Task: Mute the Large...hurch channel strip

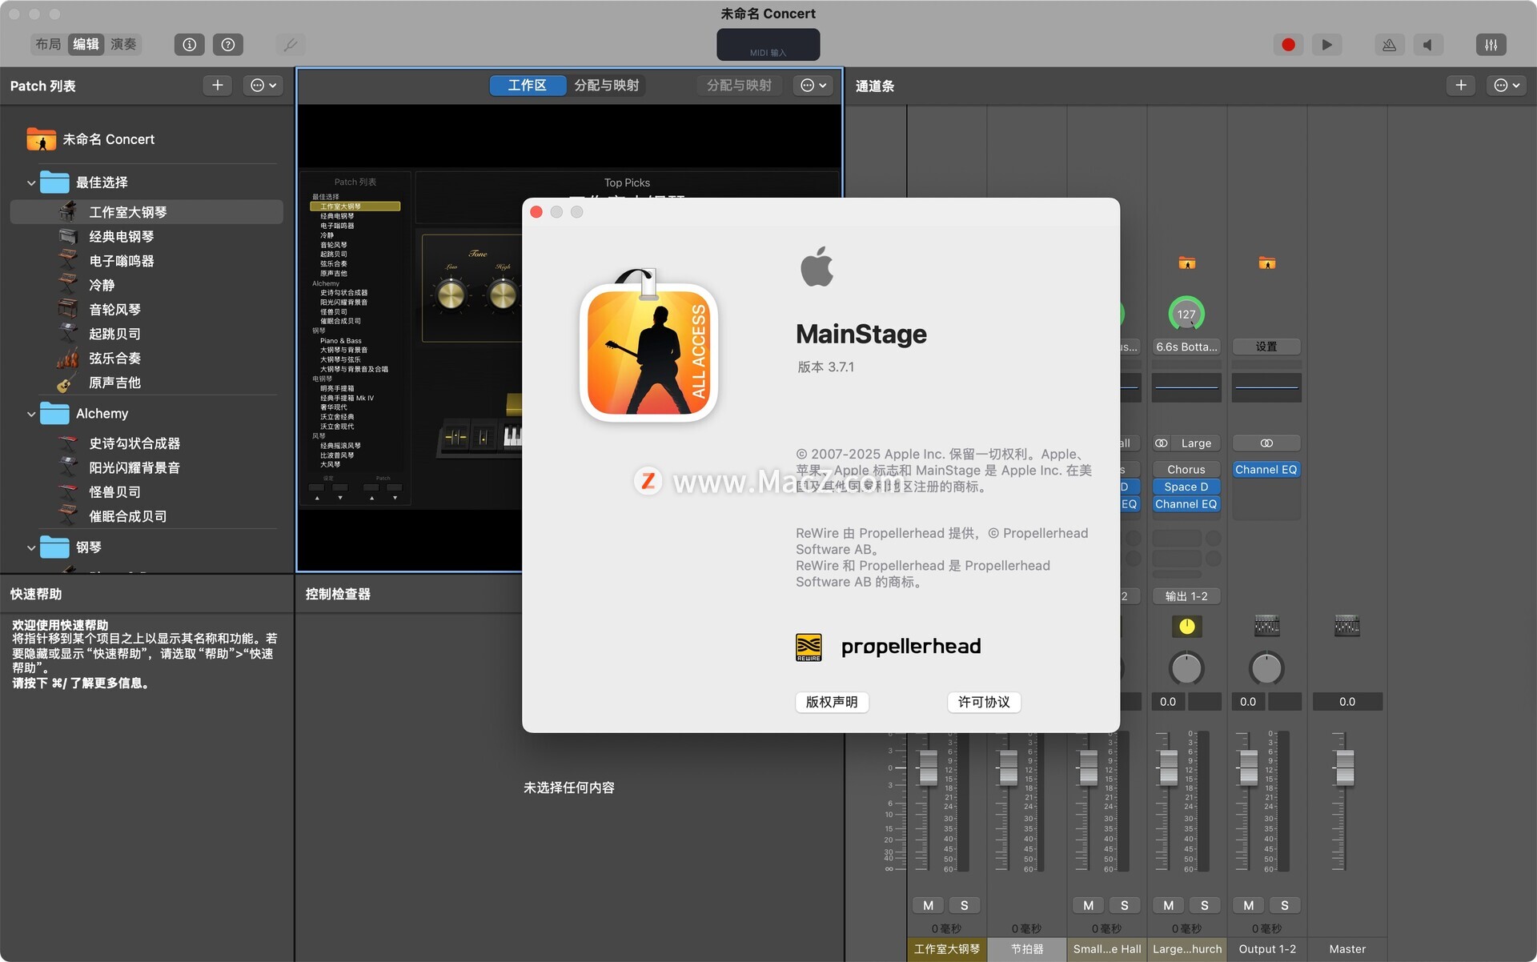Action: tap(1169, 905)
